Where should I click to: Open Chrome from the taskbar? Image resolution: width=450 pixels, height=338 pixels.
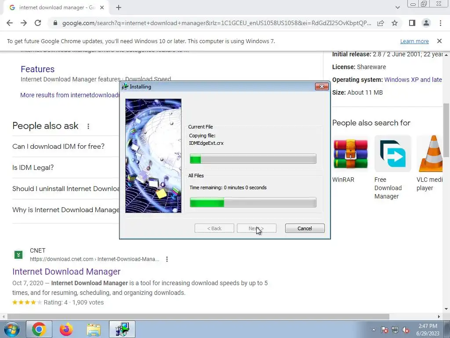click(x=39, y=329)
